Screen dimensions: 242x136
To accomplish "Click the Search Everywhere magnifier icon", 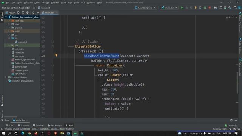I will point(235,8).
